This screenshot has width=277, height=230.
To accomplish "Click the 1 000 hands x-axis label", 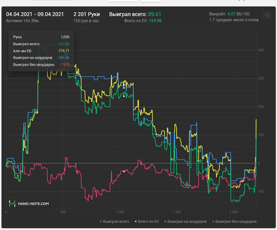I will (x=121, y=212).
